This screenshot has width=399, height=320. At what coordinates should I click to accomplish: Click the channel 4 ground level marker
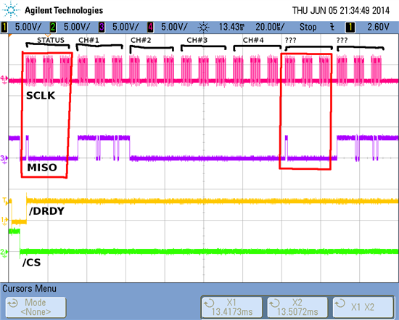(x=4, y=80)
